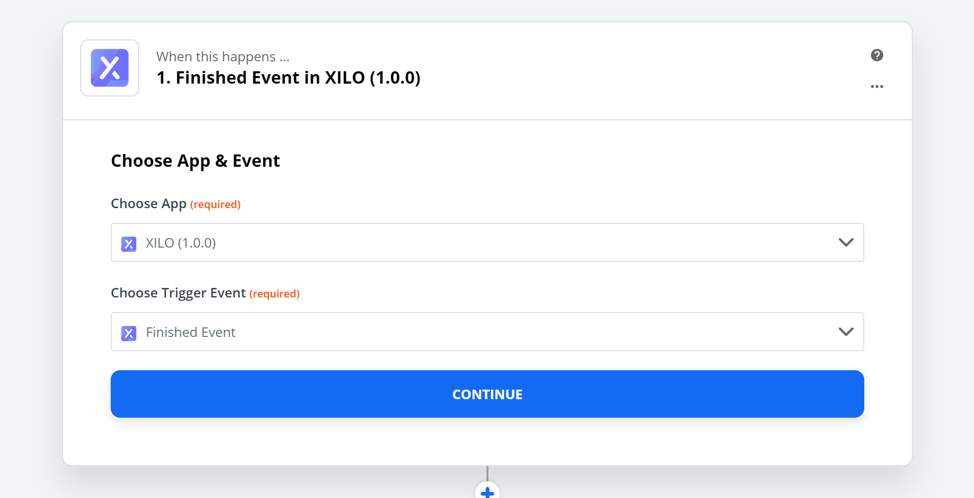The width and height of the screenshot is (974, 498).
Task: Click the ellipsis icon near the help button
Action: (877, 86)
